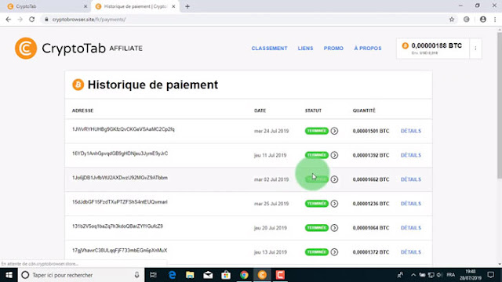Screen dimensions: 502x282
Task: Click the microphone icon in the search box
Action: [136, 275]
